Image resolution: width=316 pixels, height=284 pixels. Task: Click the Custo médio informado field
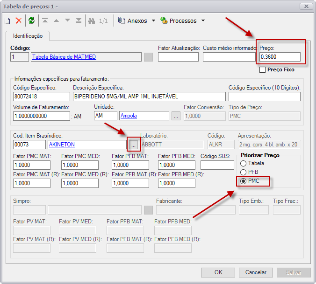(229, 57)
